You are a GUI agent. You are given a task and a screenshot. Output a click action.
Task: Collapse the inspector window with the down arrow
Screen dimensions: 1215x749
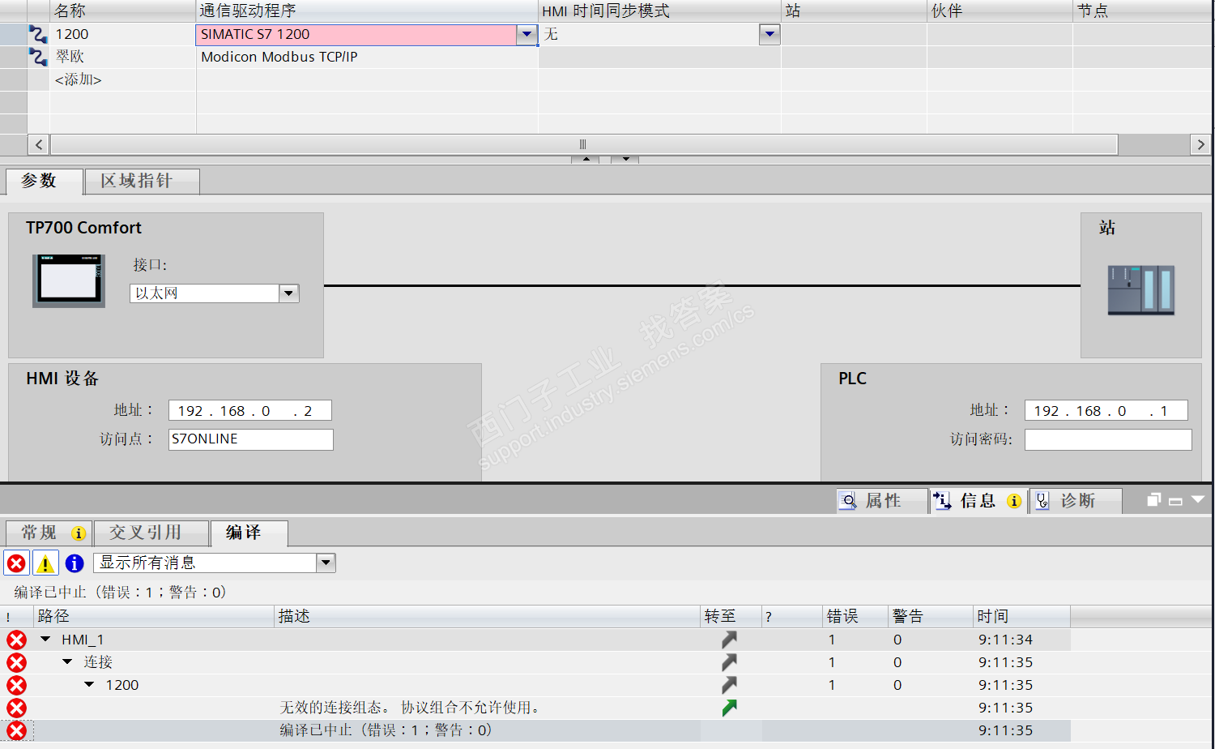click(1198, 500)
